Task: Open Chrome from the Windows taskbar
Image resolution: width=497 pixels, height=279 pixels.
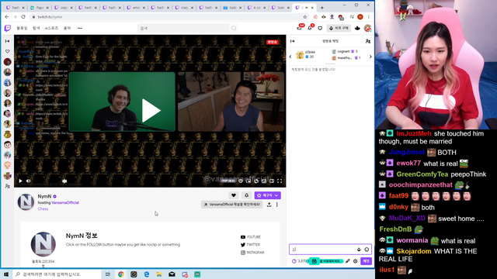Action: (x=121, y=274)
